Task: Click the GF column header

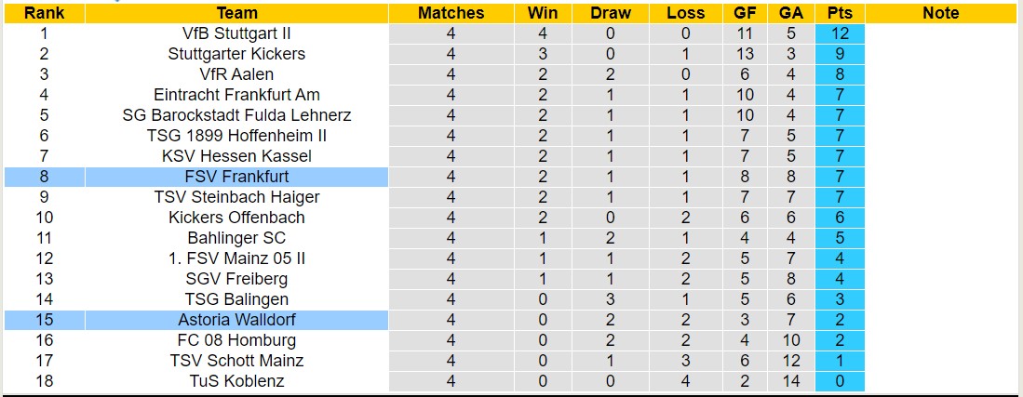Action: click(x=745, y=13)
